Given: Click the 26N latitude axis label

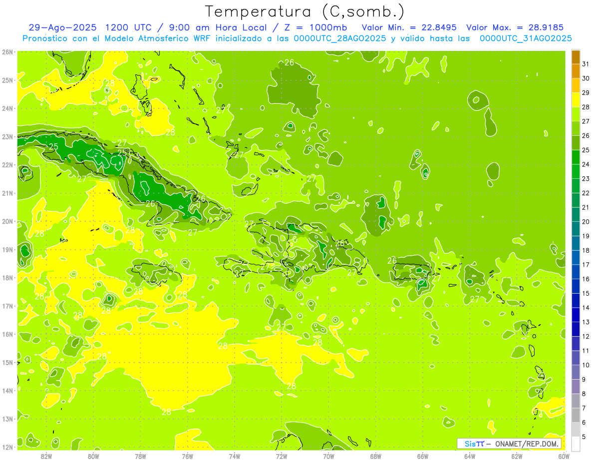Looking at the screenshot, I should [7, 52].
